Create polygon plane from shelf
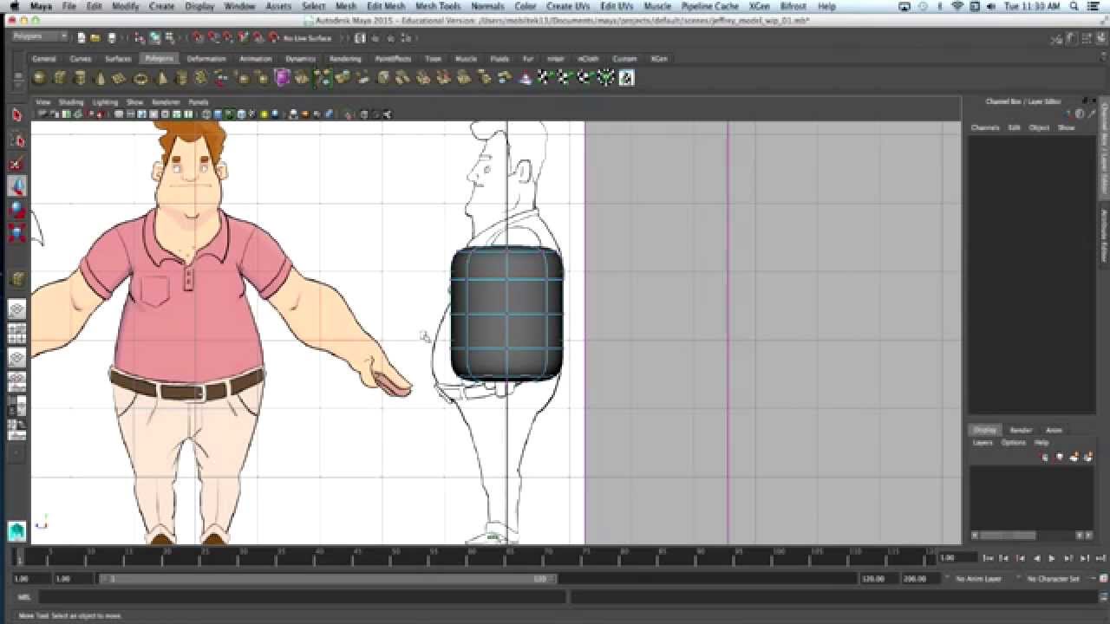 tap(120, 78)
